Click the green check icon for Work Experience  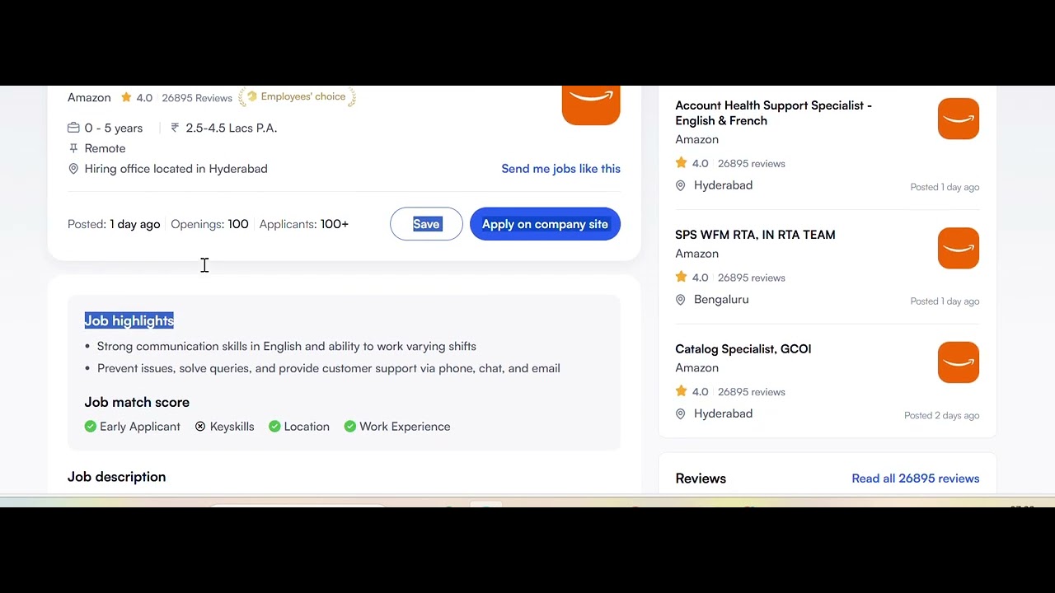click(350, 427)
